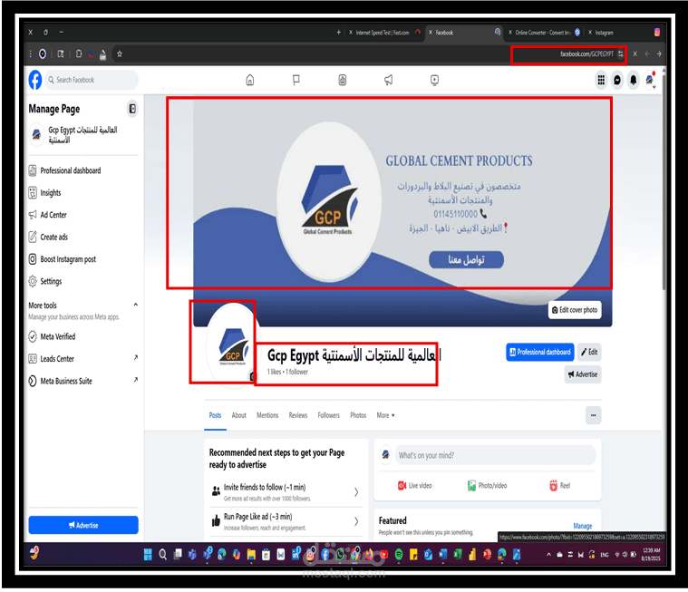Open the three-dot page options menu
This screenshot has width=688, height=592.
tap(593, 415)
